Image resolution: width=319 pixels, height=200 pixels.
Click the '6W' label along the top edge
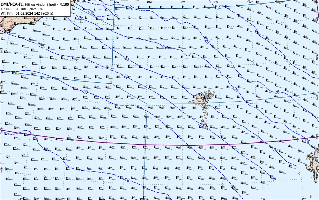click(216, 2)
